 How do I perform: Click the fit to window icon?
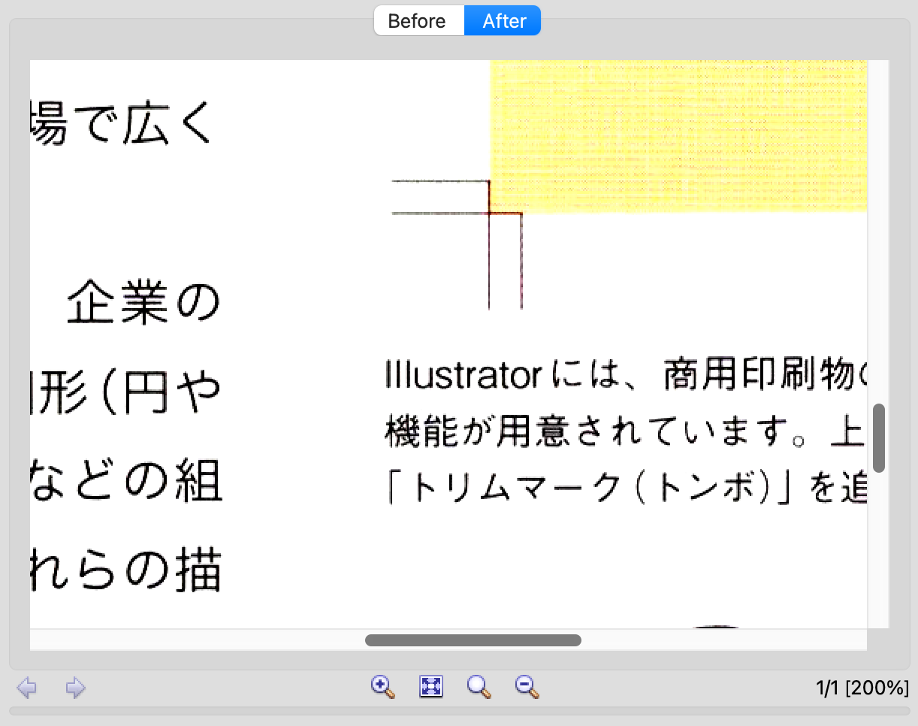coord(431,687)
